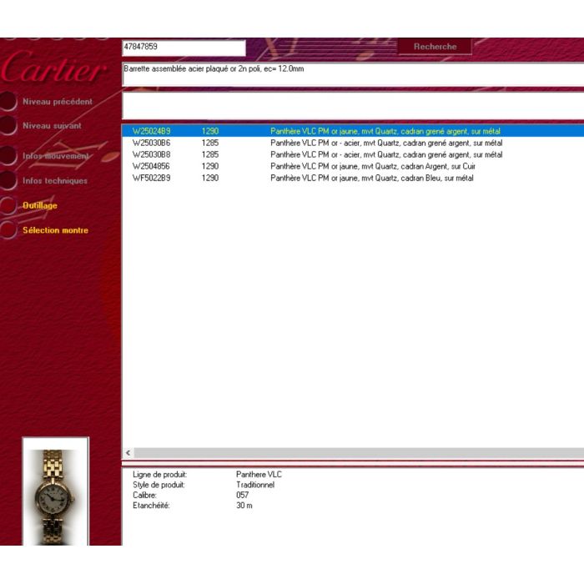The height and width of the screenshot is (584, 584).
Task: Select row WF5022B9
Action: pos(353,178)
